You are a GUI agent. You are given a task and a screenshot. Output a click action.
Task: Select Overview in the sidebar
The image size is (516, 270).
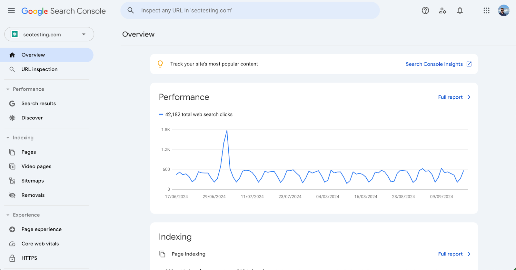click(x=47, y=55)
